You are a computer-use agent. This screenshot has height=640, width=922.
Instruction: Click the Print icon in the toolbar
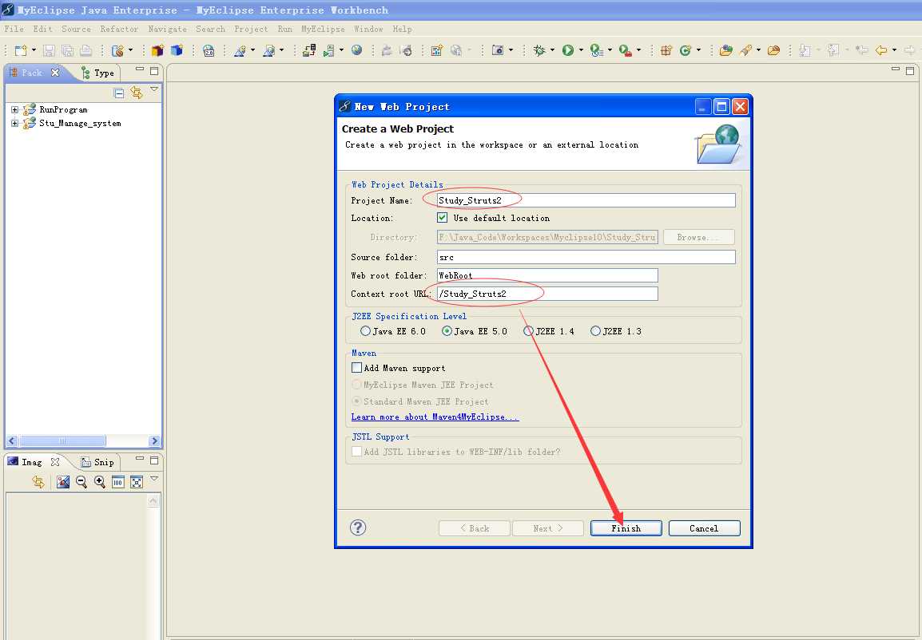tap(85, 50)
